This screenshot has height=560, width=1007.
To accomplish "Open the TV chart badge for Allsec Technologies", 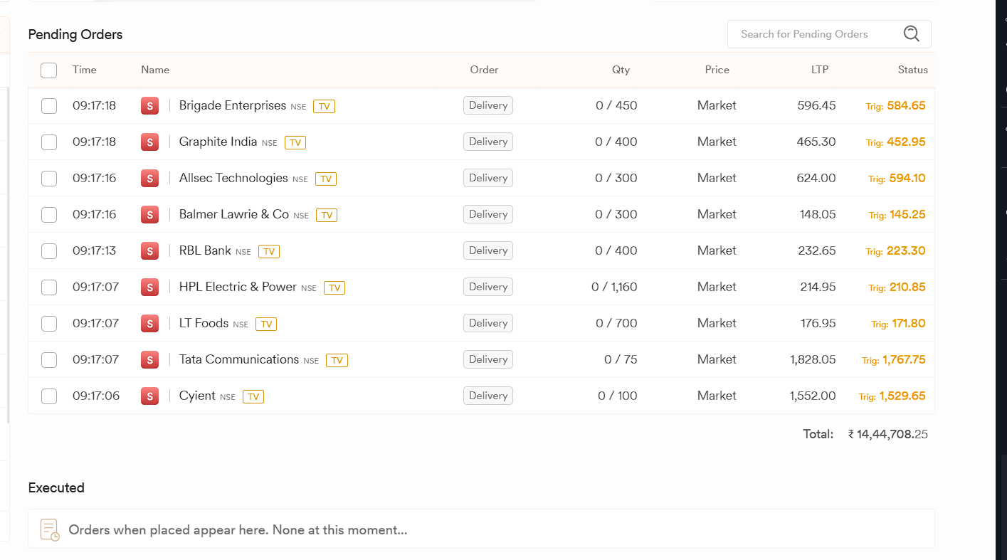I will pyautogui.click(x=326, y=179).
